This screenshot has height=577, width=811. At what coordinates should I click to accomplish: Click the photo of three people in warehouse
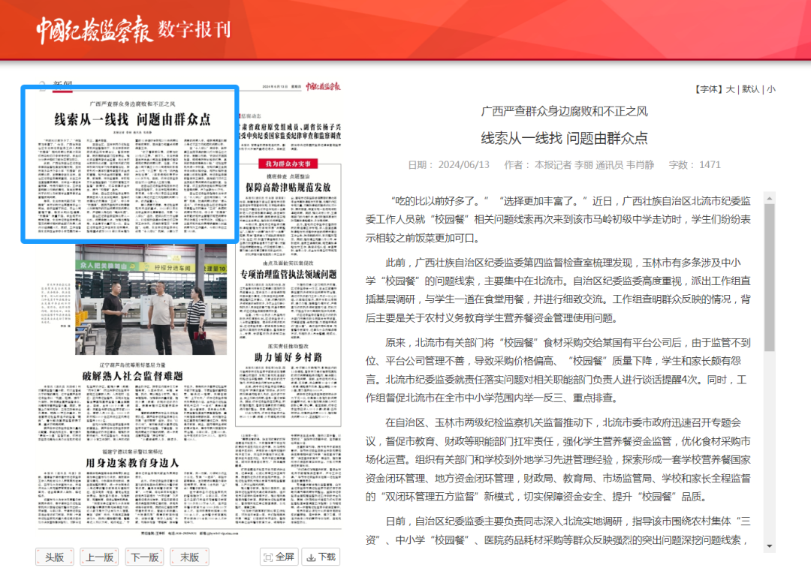click(151, 300)
